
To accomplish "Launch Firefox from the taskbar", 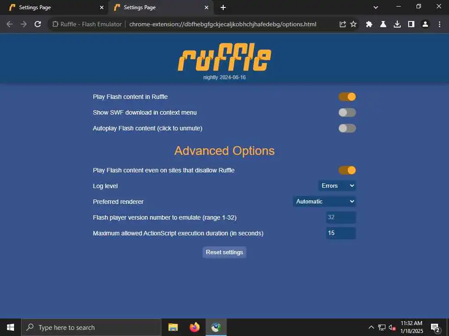I will coord(195,327).
